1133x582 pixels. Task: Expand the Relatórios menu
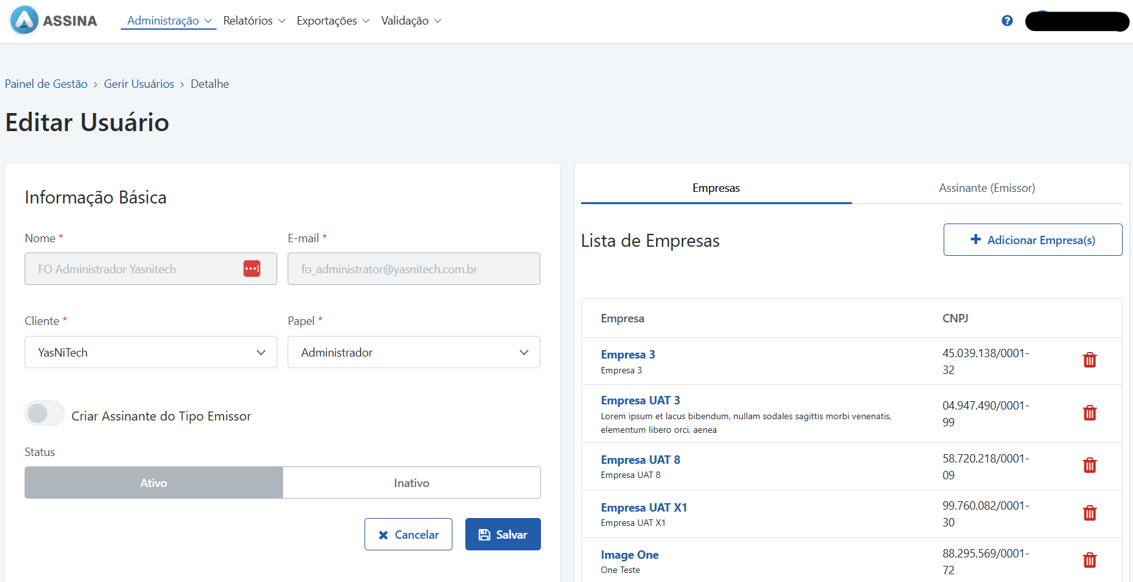pyautogui.click(x=254, y=21)
